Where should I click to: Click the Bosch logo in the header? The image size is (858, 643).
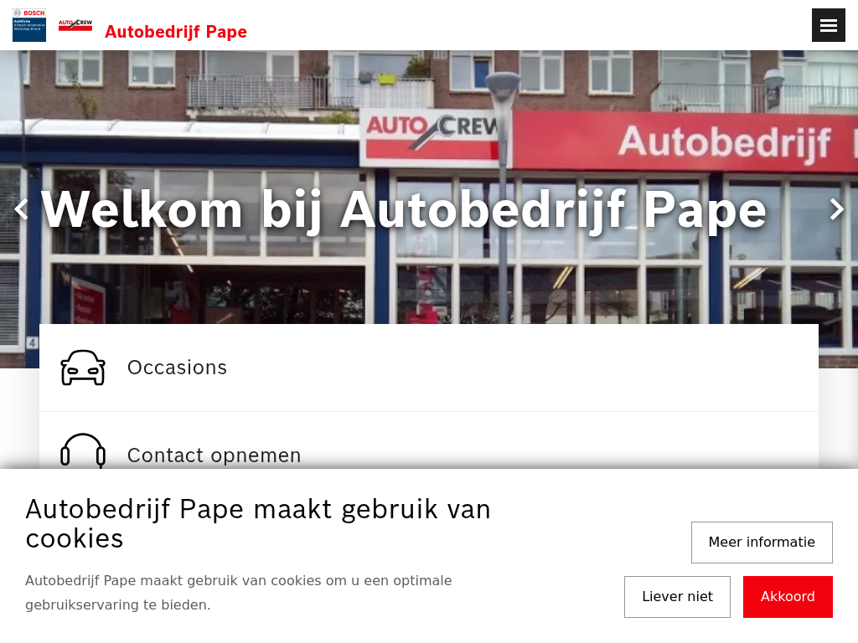pyautogui.click(x=29, y=25)
